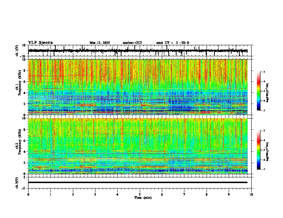Screen dimensions: 283x218
Task: Click the "-7" value below ch.2 colorbar
Action: [264, 170]
